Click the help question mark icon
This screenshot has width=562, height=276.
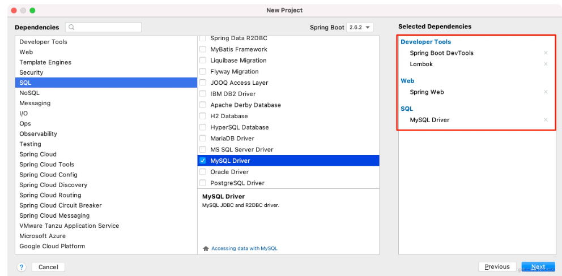point(22,267)
